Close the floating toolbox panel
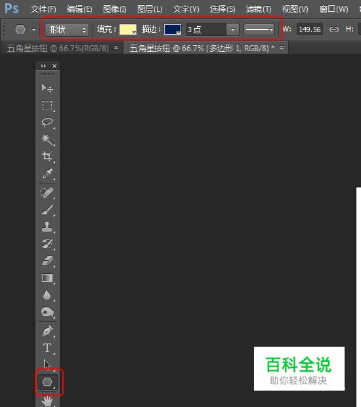This screenshot has height=407, width=361. click(x=54, y=66)
